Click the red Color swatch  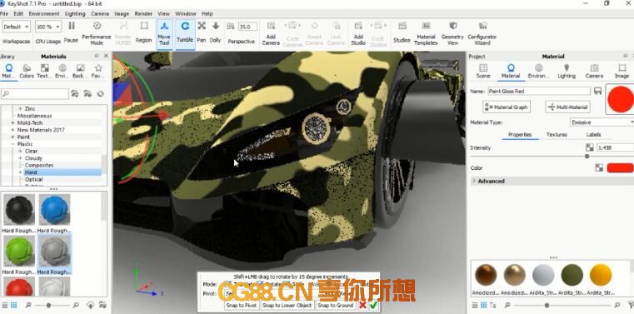coord(620,167)
